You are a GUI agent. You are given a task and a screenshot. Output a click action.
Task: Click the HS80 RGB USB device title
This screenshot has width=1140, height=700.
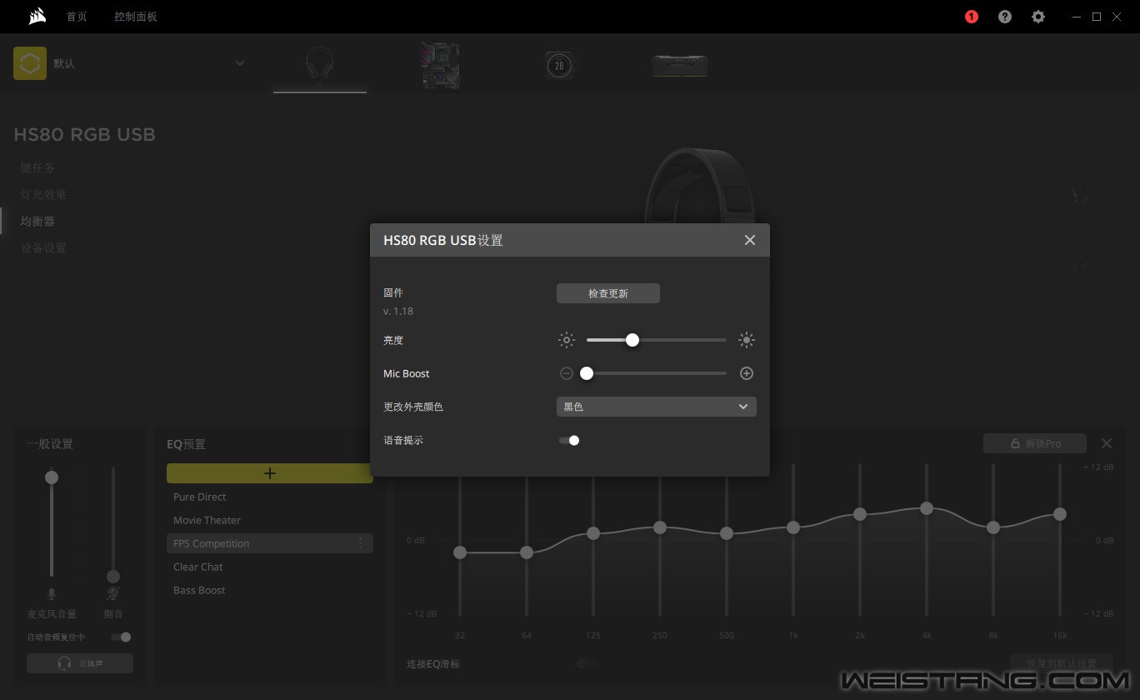pos(84,134)
